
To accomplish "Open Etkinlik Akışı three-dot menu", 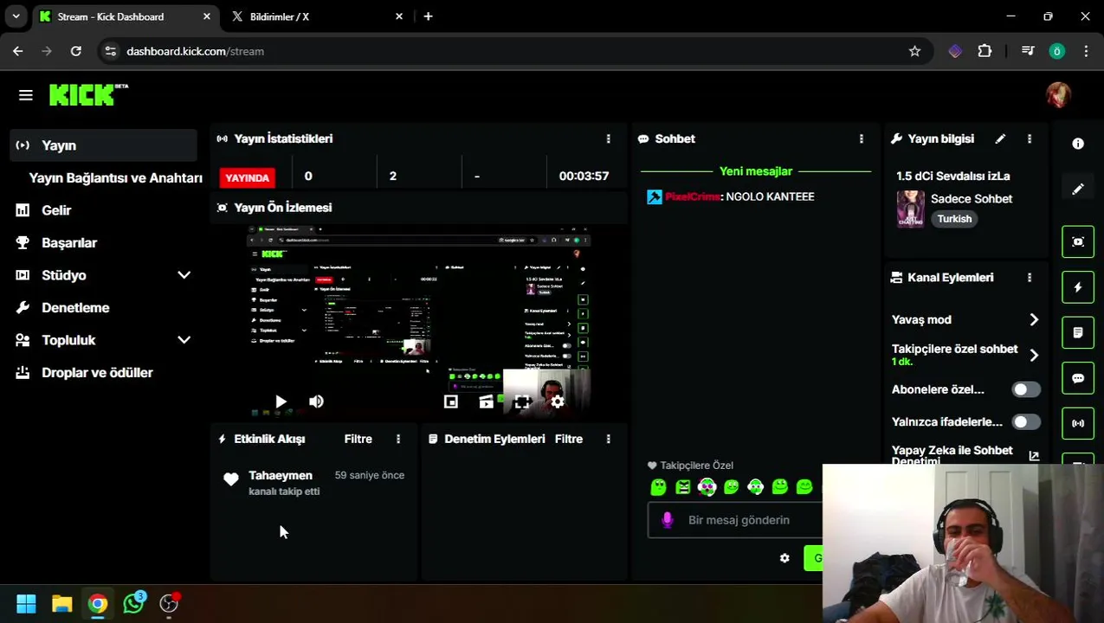I will 398,439.
